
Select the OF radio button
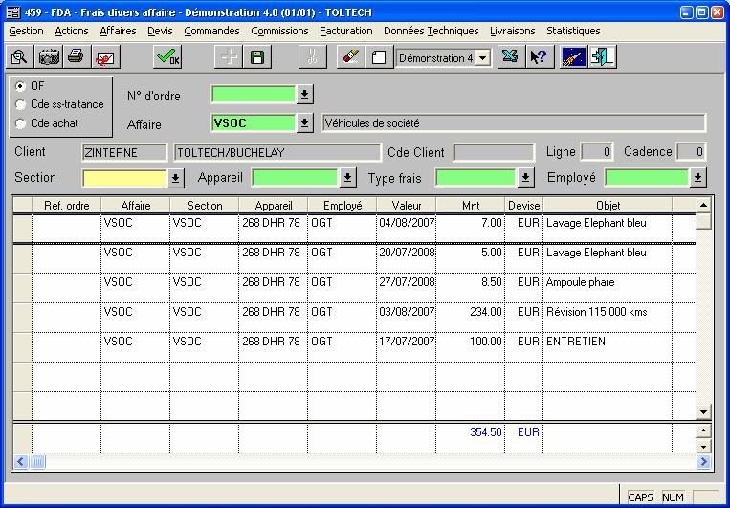coord(20,86)
